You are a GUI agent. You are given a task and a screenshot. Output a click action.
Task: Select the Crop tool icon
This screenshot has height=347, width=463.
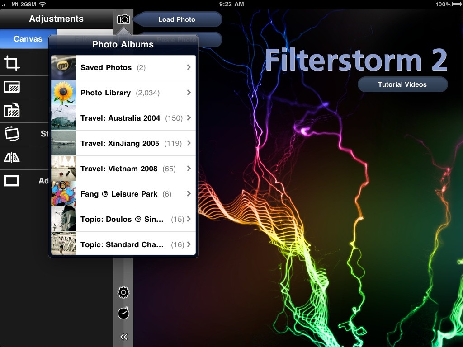click(12, 63)
